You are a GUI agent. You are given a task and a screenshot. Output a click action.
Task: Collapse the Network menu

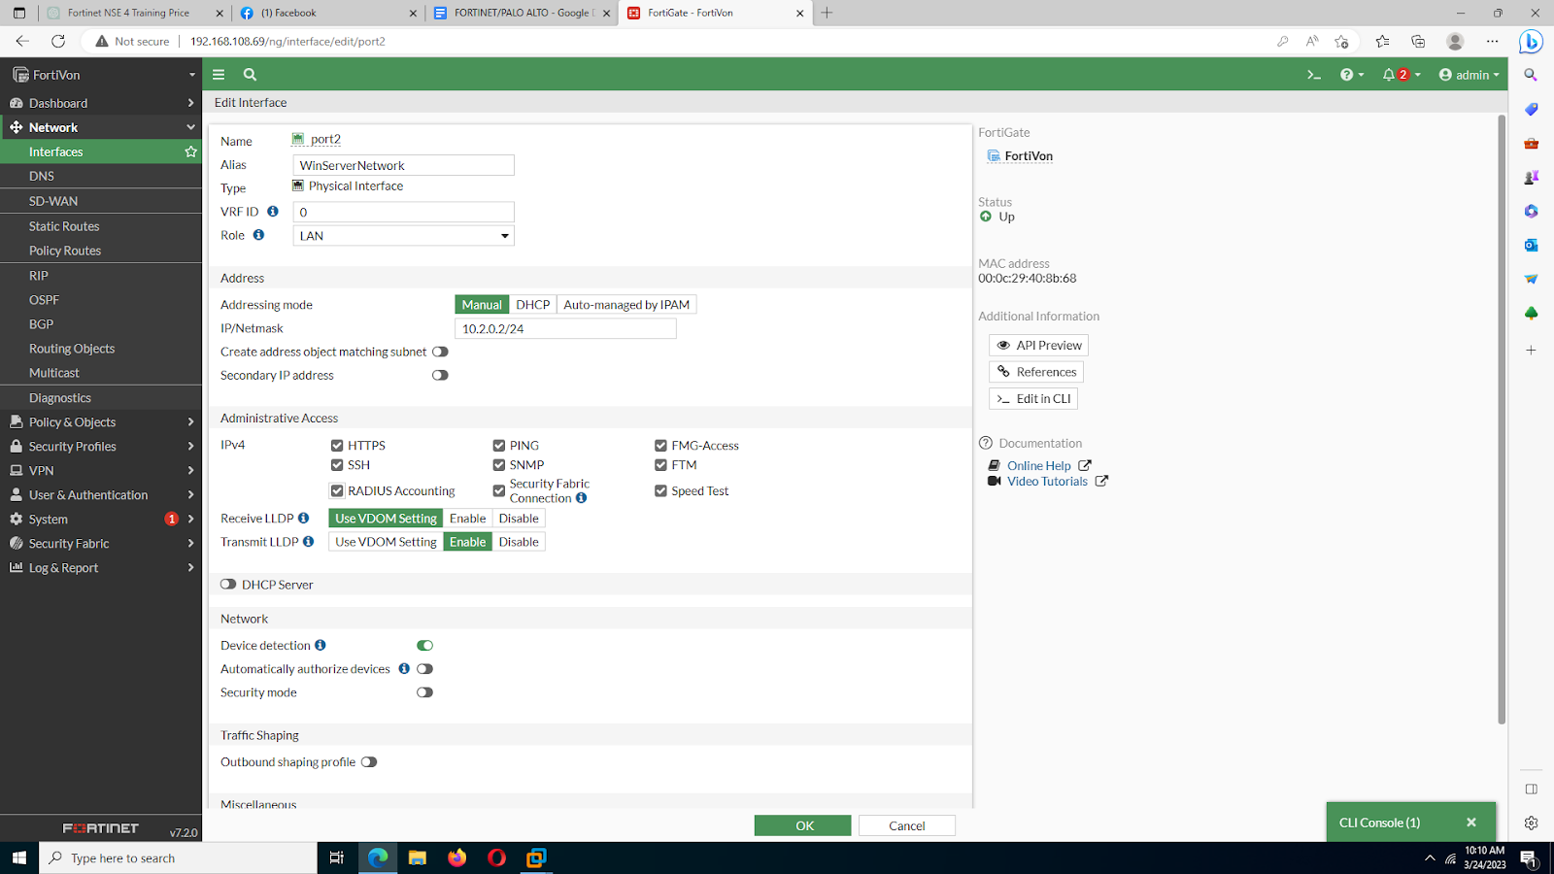[x=101, y=127]
